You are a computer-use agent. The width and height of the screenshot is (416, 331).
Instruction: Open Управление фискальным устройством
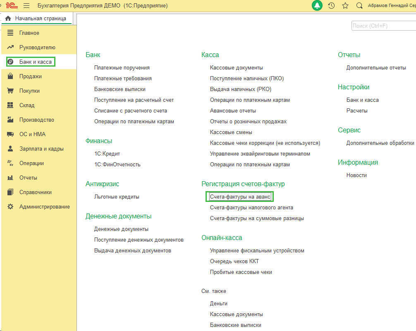[257, 251]
